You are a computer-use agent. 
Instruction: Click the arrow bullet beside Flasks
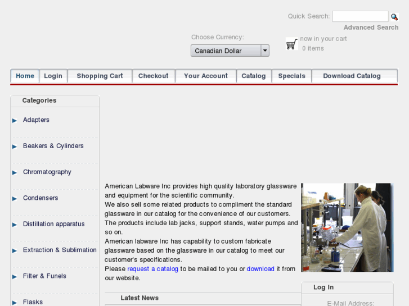(15, 303)
